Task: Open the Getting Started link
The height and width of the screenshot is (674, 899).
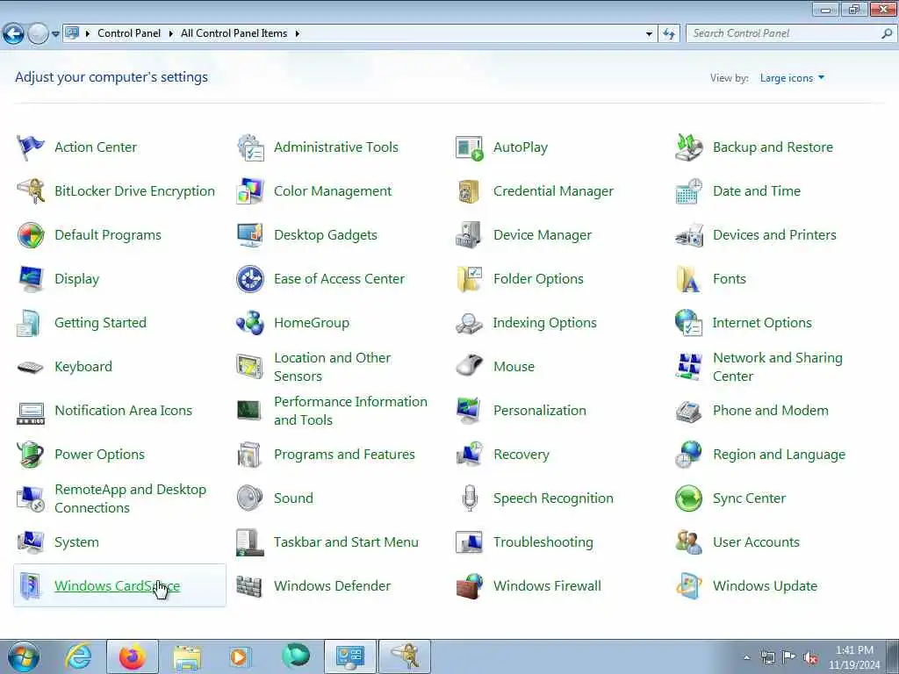Action: tap(100, 323)
